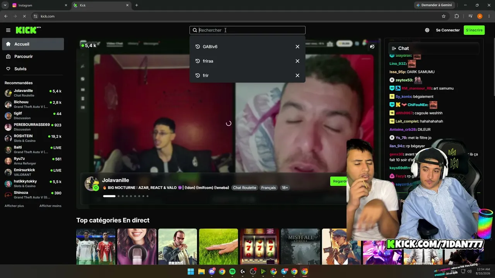The width and height of the screenshot is (495, 278).
Task: Open the browser extensions puzzle icon
Action: coord(457,16)
